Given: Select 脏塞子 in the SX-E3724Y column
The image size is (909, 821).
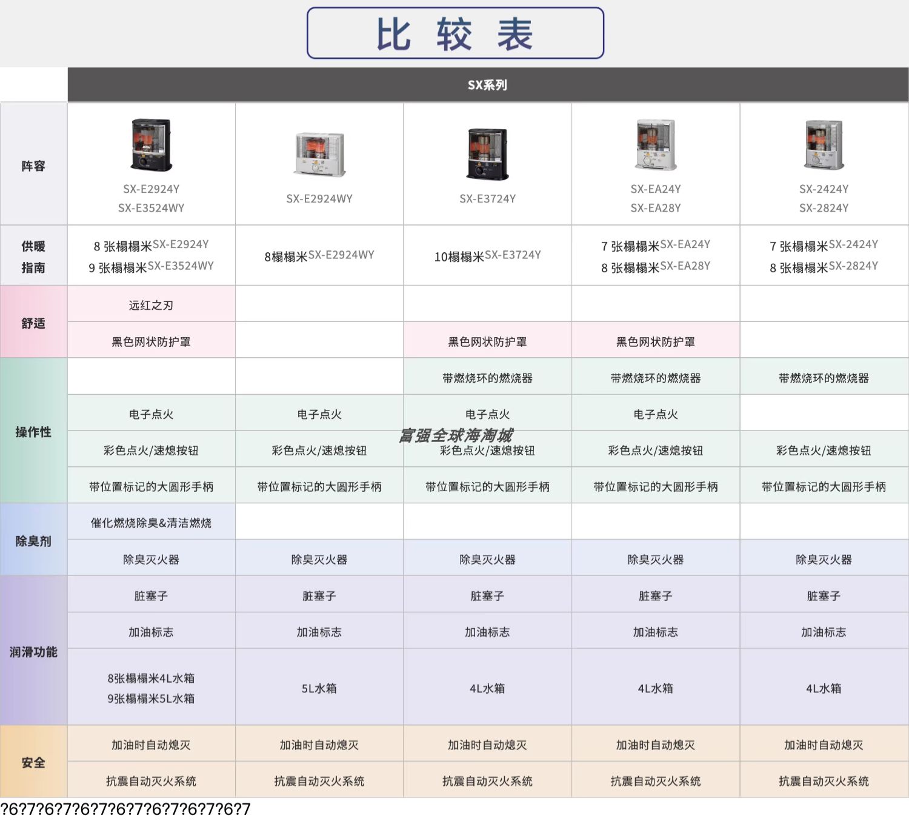Looking at the screenshot, I should pos(487,595).
